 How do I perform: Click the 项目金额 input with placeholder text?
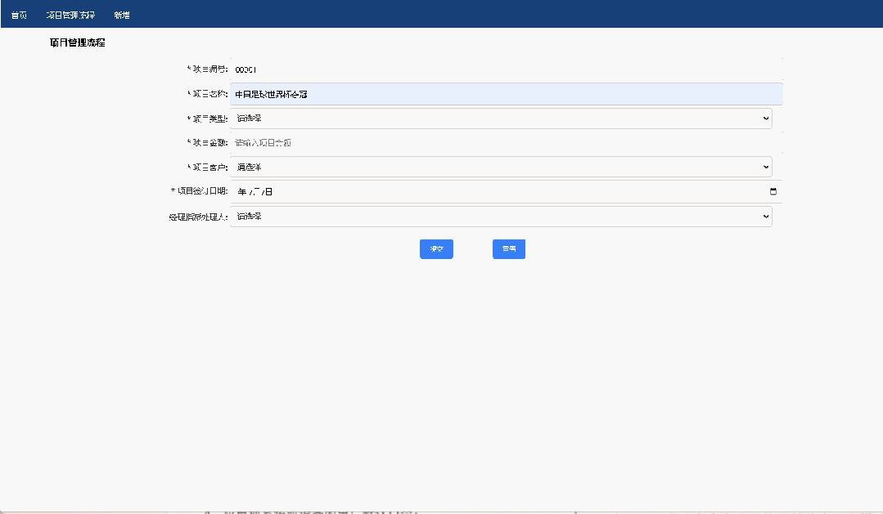coord(507,143)
